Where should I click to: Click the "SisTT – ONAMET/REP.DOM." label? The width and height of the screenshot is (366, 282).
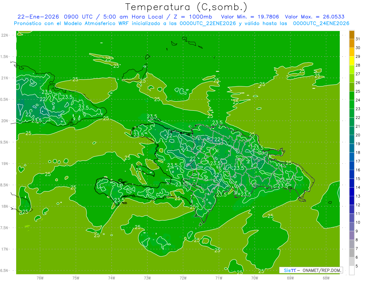(x=311, y=270)
